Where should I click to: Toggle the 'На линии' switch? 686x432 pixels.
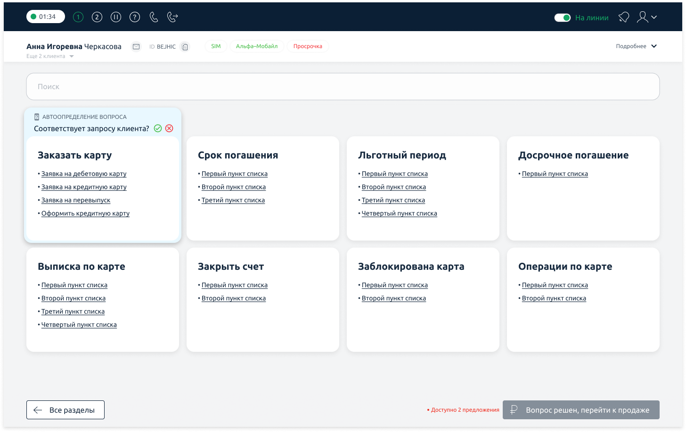[563, 17]
